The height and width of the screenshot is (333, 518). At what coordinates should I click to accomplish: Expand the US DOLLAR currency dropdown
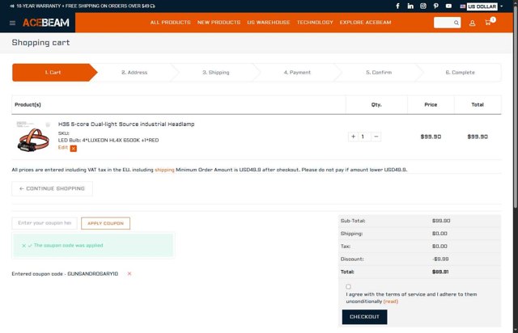[482, 6]
